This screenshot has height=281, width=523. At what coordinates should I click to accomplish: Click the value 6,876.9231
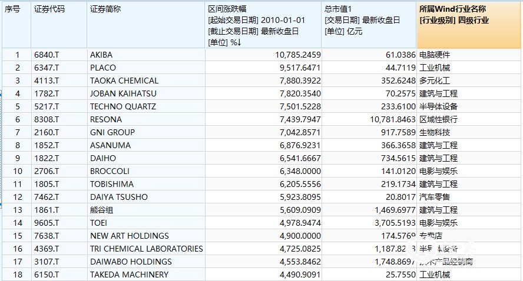click(300, 146)
